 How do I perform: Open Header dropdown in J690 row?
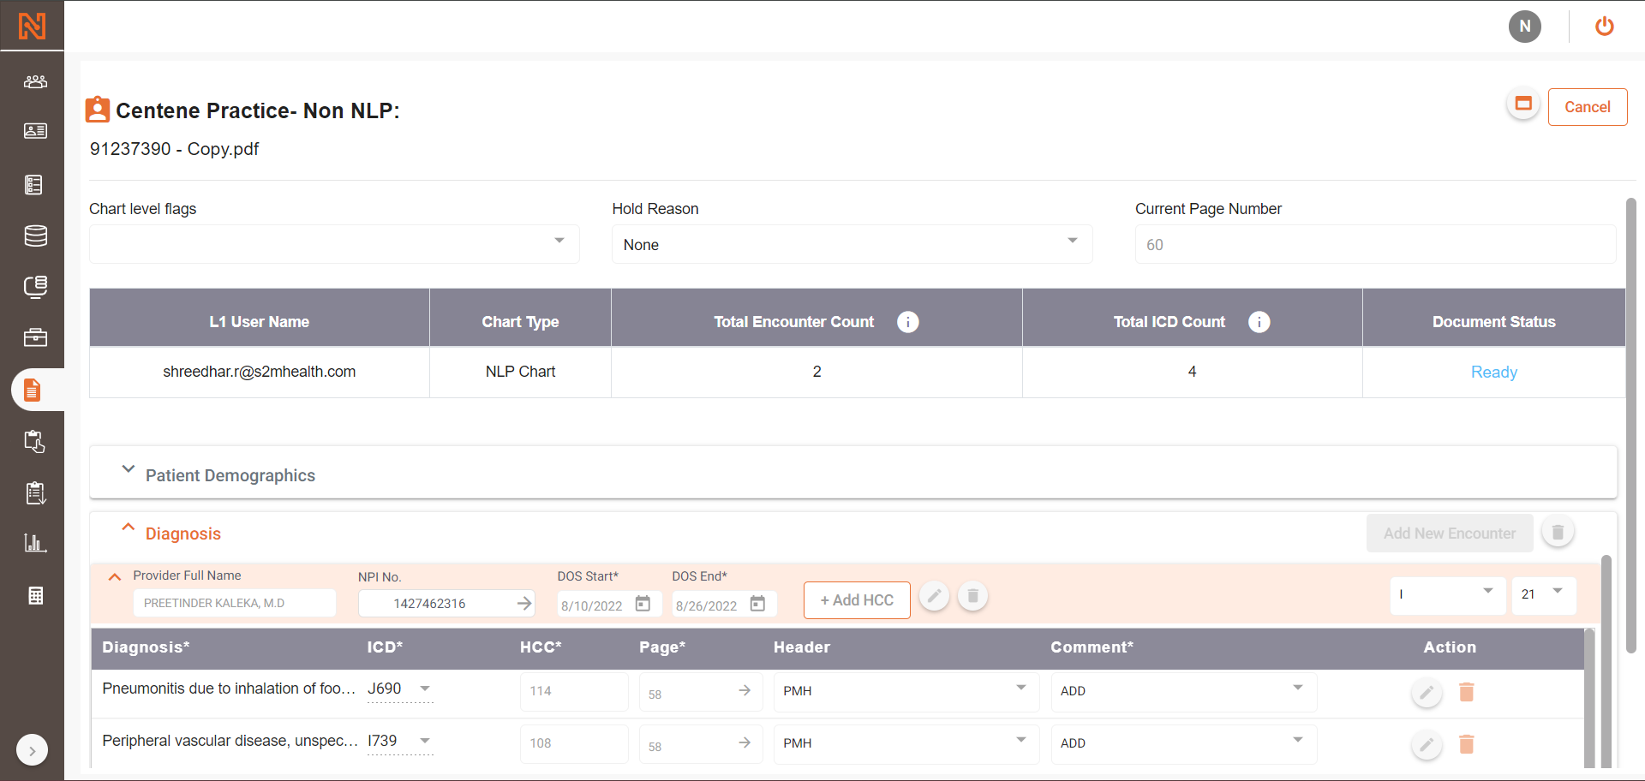pos(906,691)
